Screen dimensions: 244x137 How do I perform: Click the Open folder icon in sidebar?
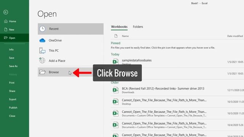click(6, 38)
